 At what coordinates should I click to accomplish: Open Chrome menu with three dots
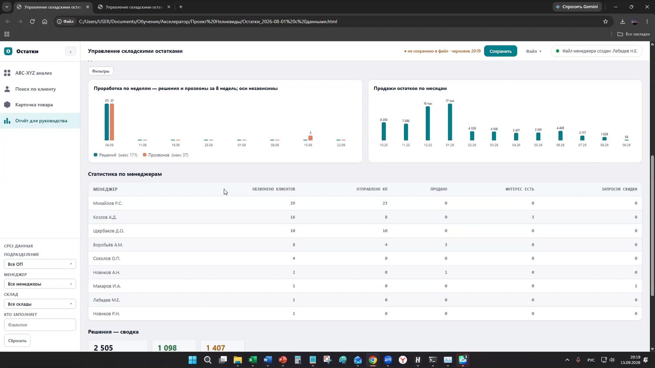(x=647, y=21)
